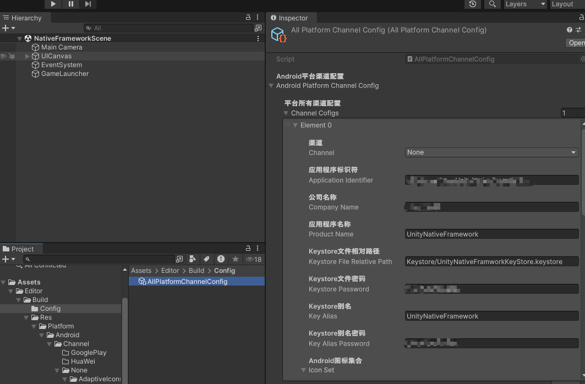This screenshot has height=384, width=585.
Task: Collapse the Channel Cofigs list
Action: click(286, 113)
